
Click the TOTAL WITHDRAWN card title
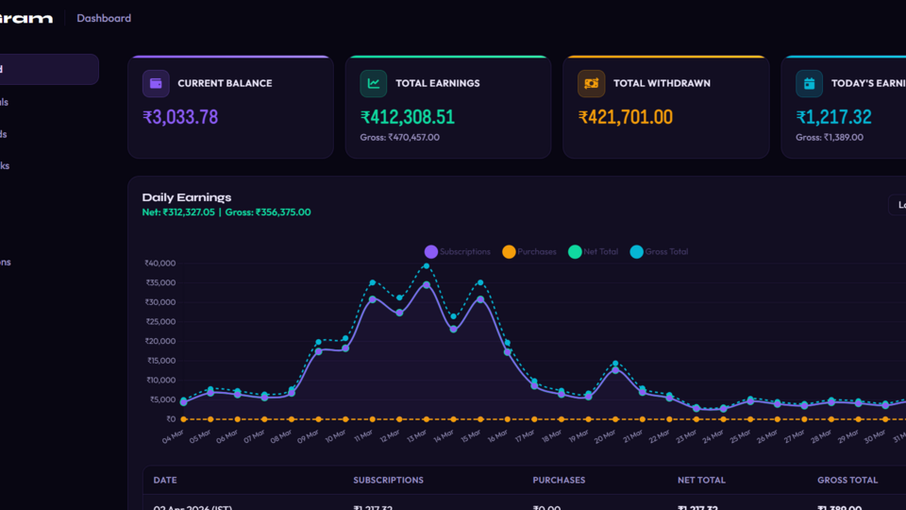tap(662, 83)
